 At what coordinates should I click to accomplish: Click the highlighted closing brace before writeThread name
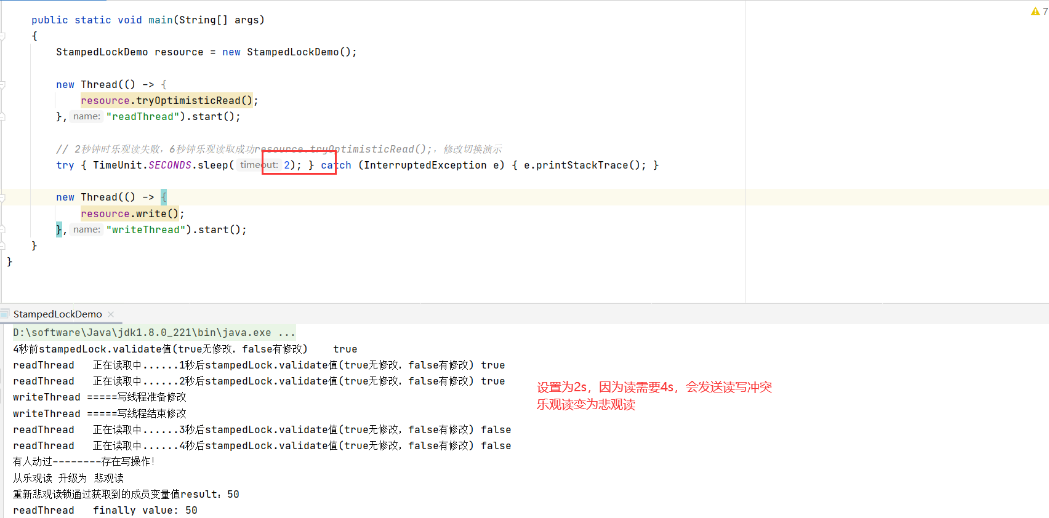click(x=59, y=229)
